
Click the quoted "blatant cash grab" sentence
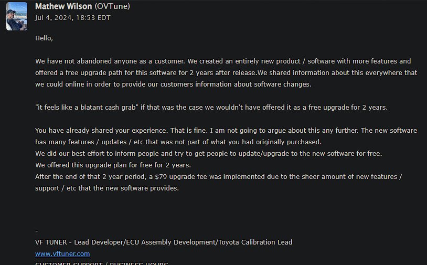tap(211, 107)
